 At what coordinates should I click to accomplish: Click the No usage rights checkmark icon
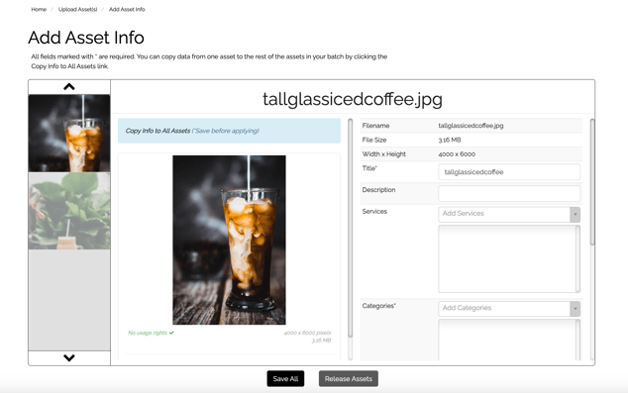(x=171, y=333)
